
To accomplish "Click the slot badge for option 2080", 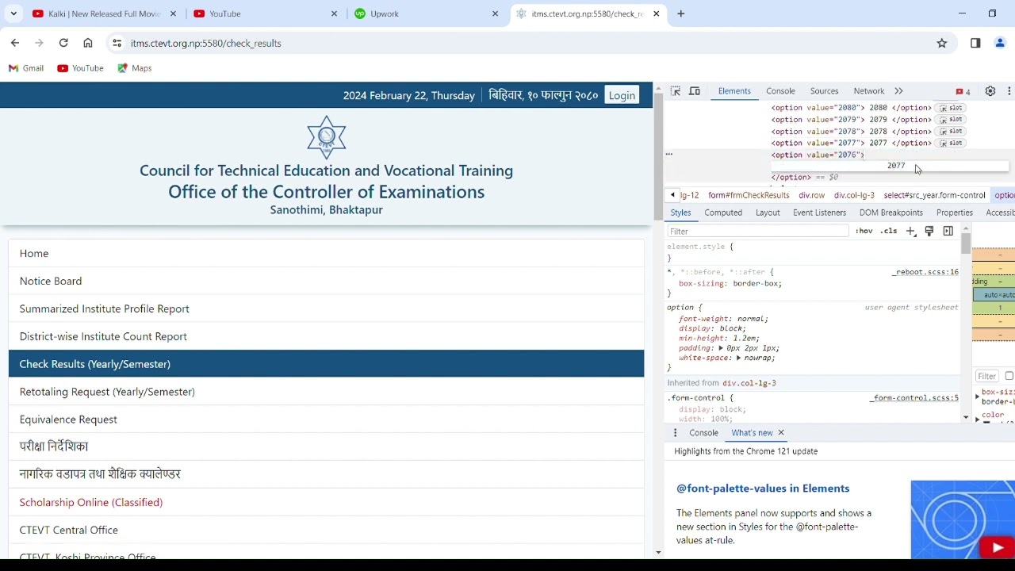I will tap(951, 108).
